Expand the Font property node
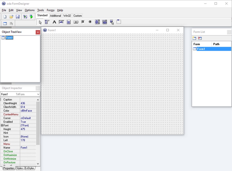Screen dimensions: 232x171 click(2, 125)
